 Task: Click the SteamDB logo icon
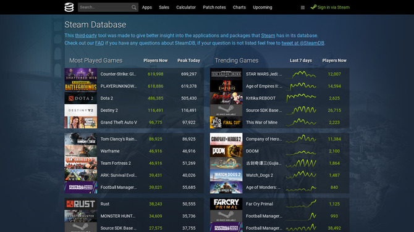pos(69,7)
